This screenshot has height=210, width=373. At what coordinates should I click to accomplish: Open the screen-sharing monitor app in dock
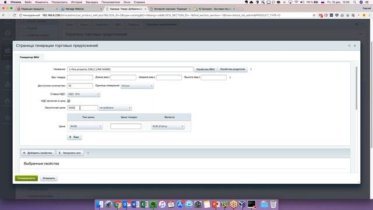pos(251,204)
